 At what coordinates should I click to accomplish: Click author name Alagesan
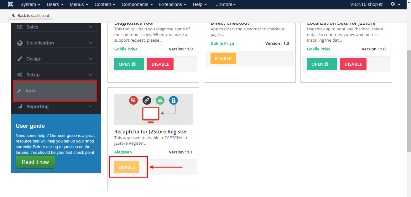(123, 152)
